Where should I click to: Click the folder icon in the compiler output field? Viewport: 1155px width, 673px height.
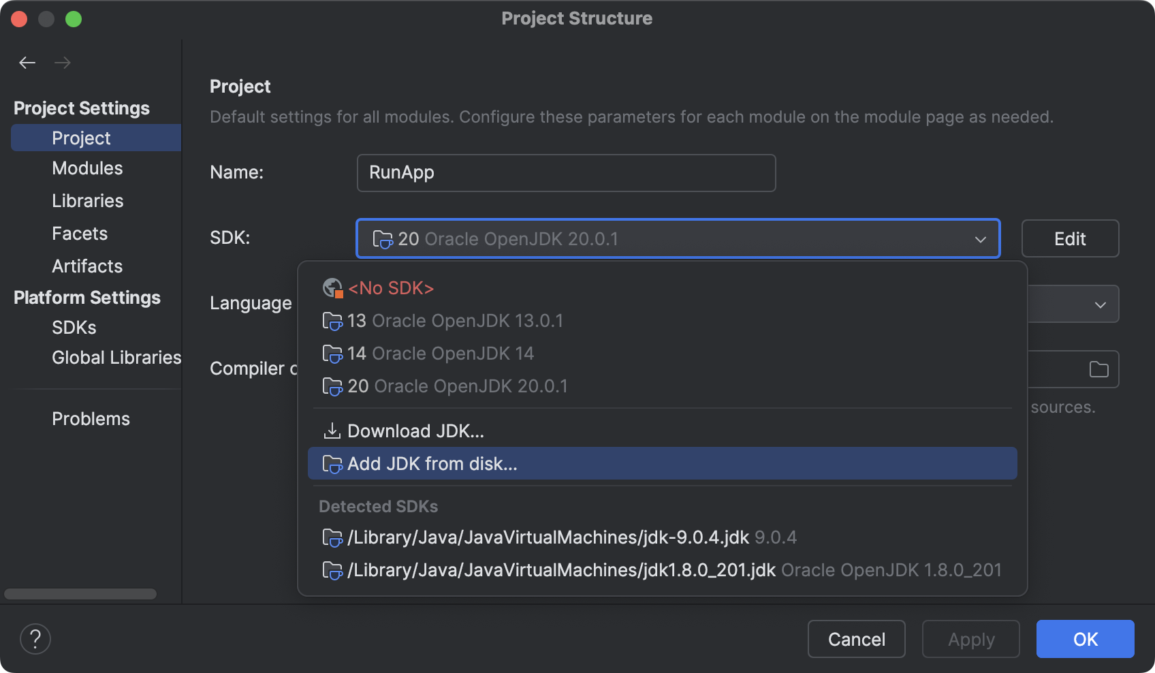(1098, 369)
